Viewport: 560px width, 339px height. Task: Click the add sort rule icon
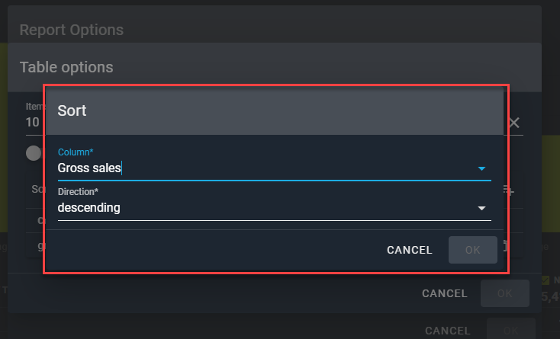tap(509, 190)
